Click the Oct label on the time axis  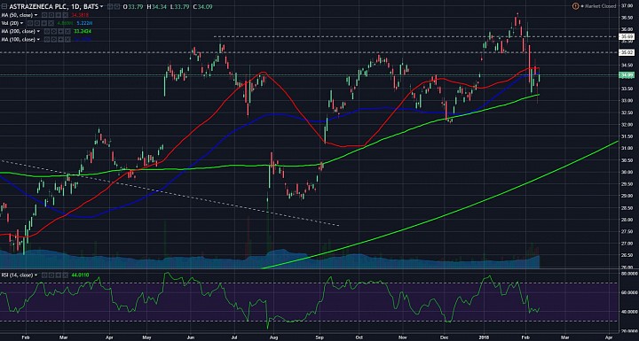[359, 337]
